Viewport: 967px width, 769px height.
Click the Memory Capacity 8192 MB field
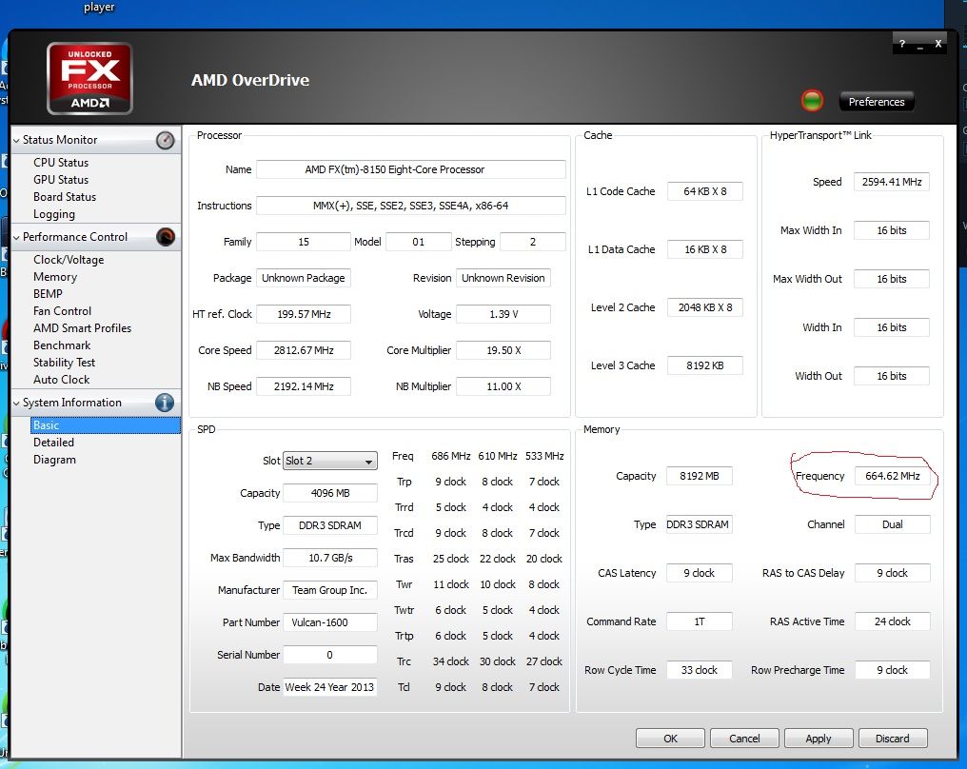coord(700,476)
